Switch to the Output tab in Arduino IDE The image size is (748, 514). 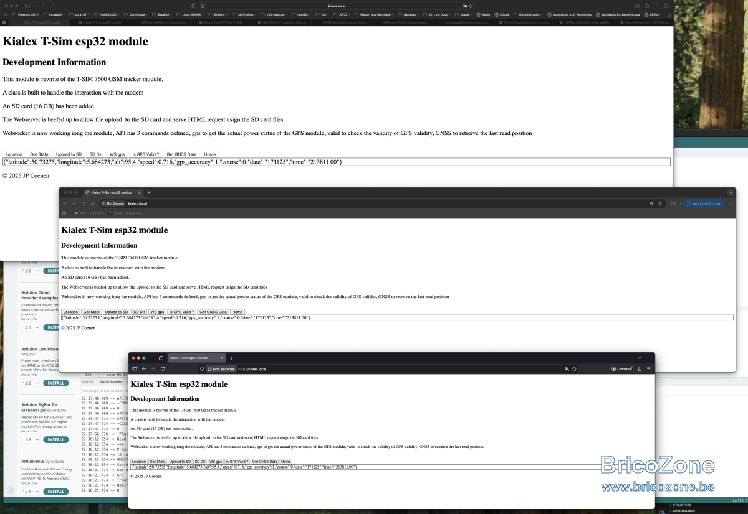click(x=88, y=382)
